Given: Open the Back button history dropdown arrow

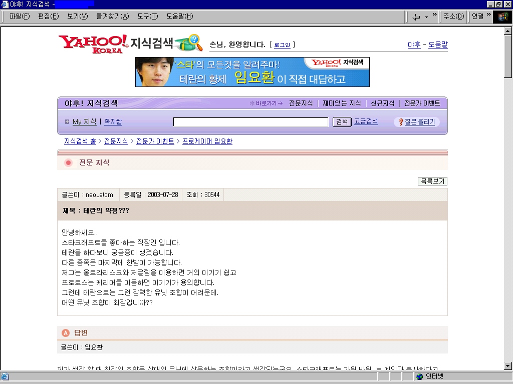Looking at the screenshot, I should click(426, 17).
